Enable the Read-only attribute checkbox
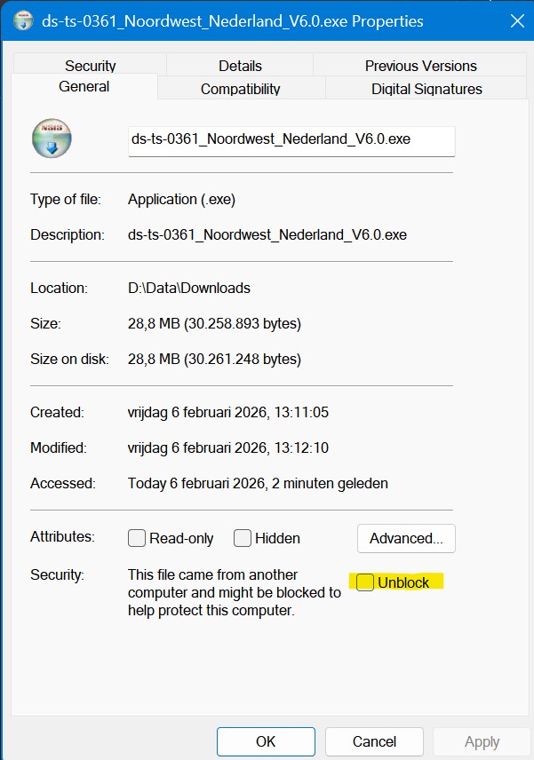Image resolution: width=534 pixels, height=760 pixels. click(x=137, y=538)
